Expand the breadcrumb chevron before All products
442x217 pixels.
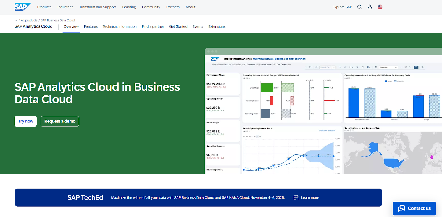point(16,20)
